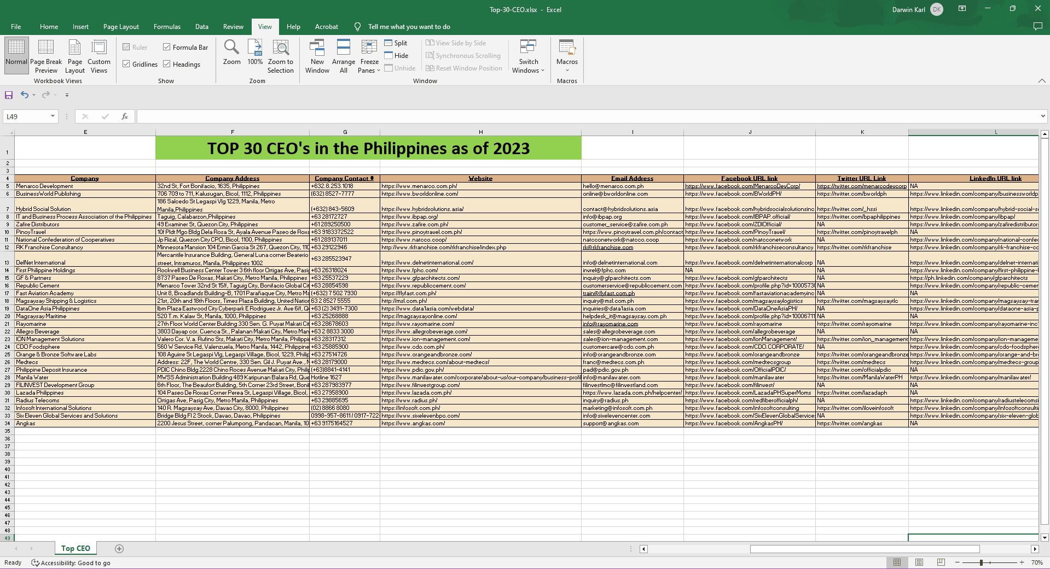Add a new sheet with plus button
Image resolution: width=1050 pixels, height=569 pixels.
click(x=119, y=549)
